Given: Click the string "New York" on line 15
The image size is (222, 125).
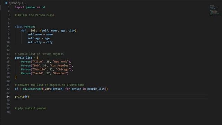Looking at the screenshot, I should [60, 62].
